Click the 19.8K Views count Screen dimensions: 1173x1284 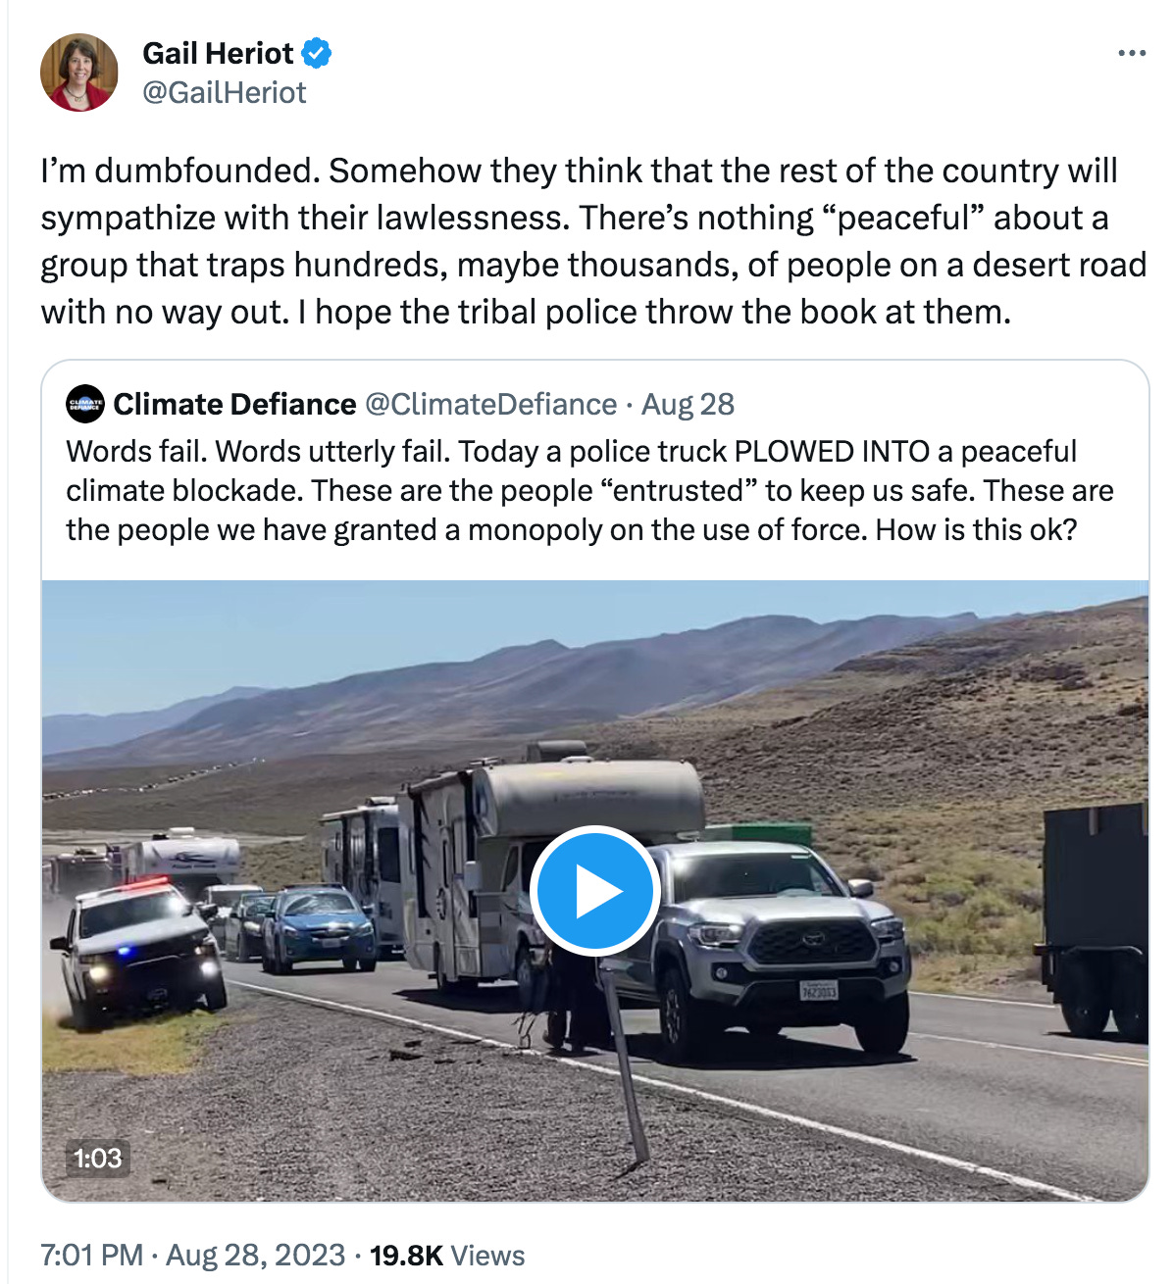click(447, 1256)
